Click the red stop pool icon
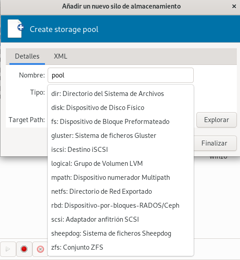Screen dimensions: 240x260 pos(24,249)
